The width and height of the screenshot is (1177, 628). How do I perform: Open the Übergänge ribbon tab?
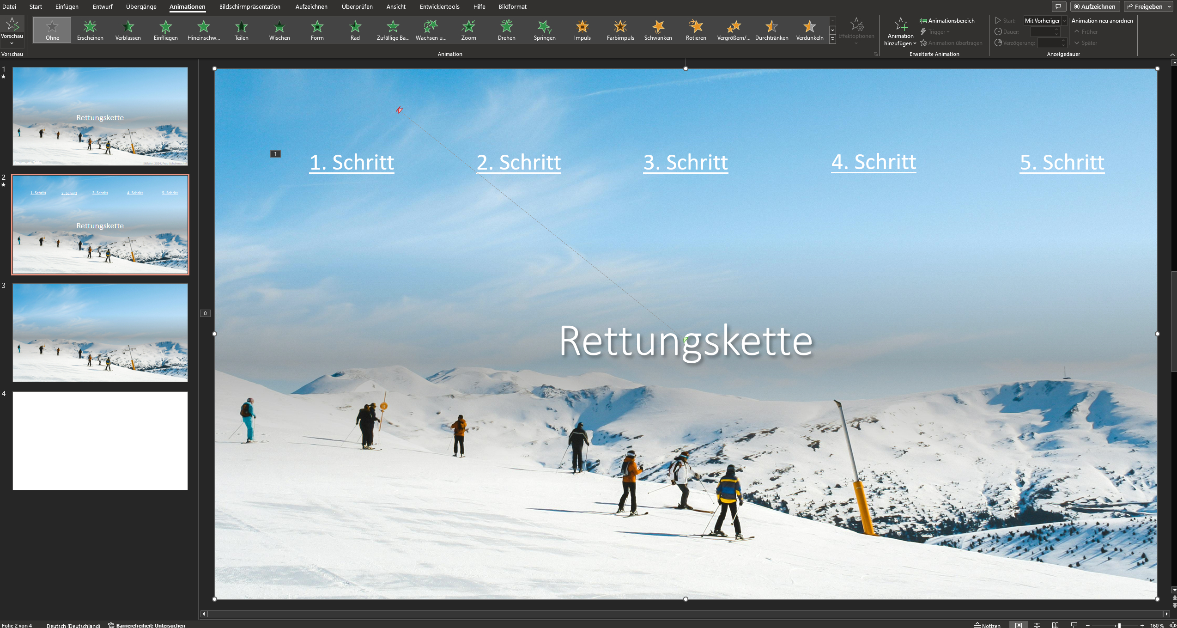141,7
